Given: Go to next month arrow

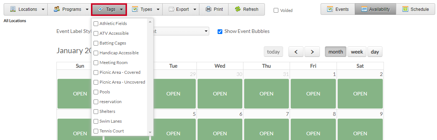Looking at the screenshot, I should click(x=312, y=52).
